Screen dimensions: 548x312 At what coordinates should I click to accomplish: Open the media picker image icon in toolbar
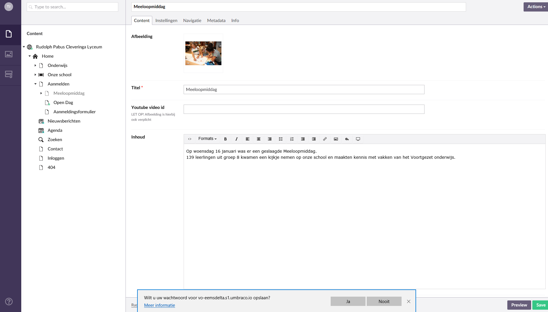(336, 139)
